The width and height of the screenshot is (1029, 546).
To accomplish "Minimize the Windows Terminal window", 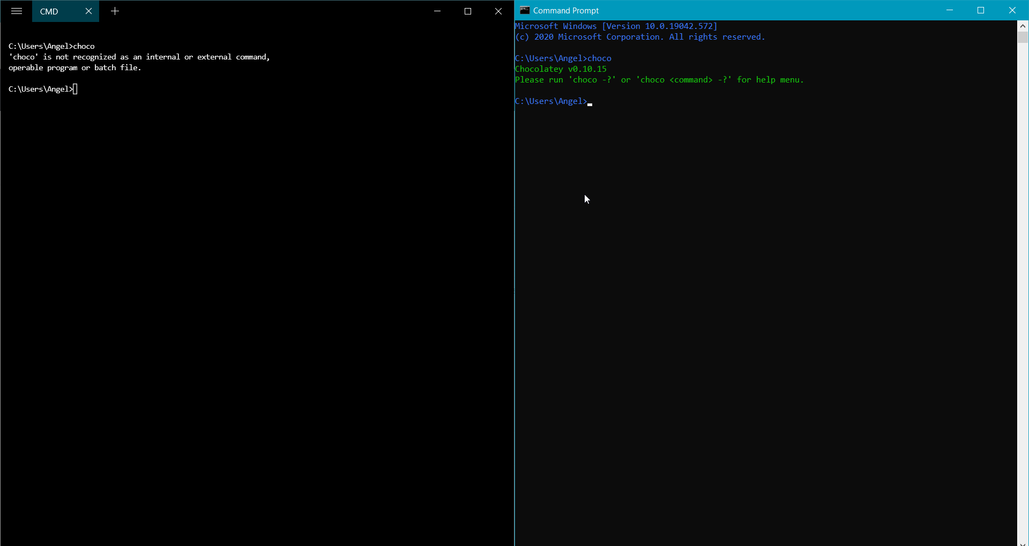I will pyautogui.click(x=437, y=11).
